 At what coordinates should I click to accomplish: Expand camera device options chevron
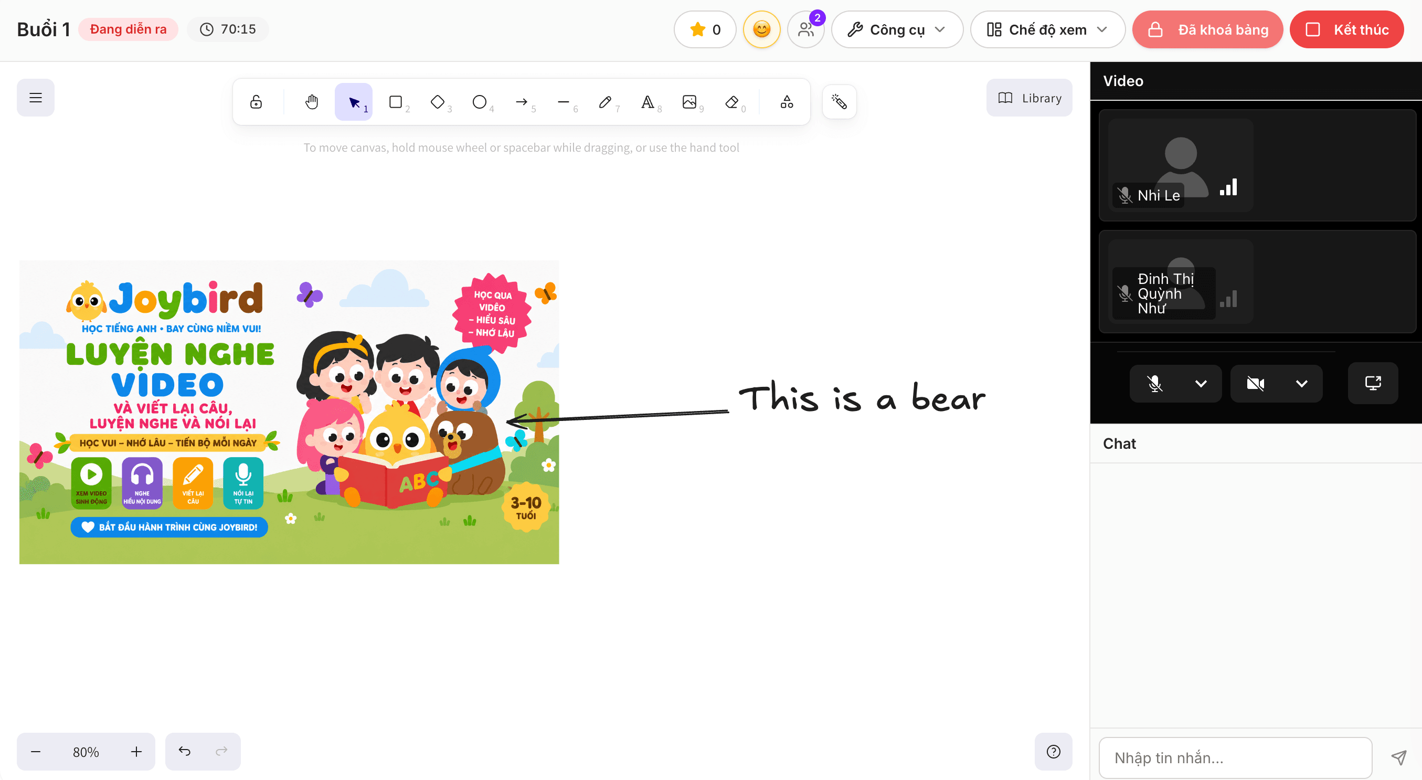(1302, 383)
